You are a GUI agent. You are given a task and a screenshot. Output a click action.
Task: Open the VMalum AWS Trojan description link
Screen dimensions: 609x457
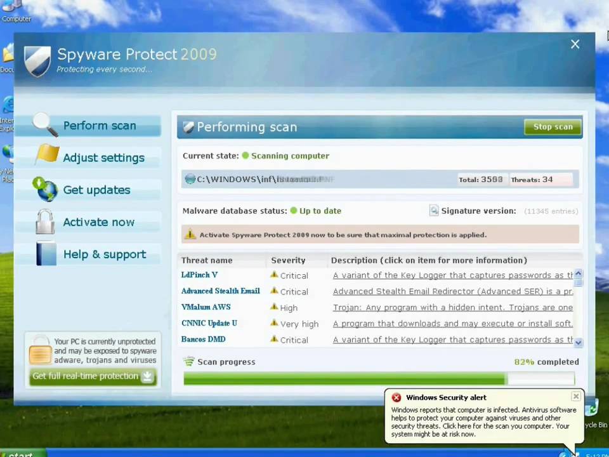click(x=453, y=307)
